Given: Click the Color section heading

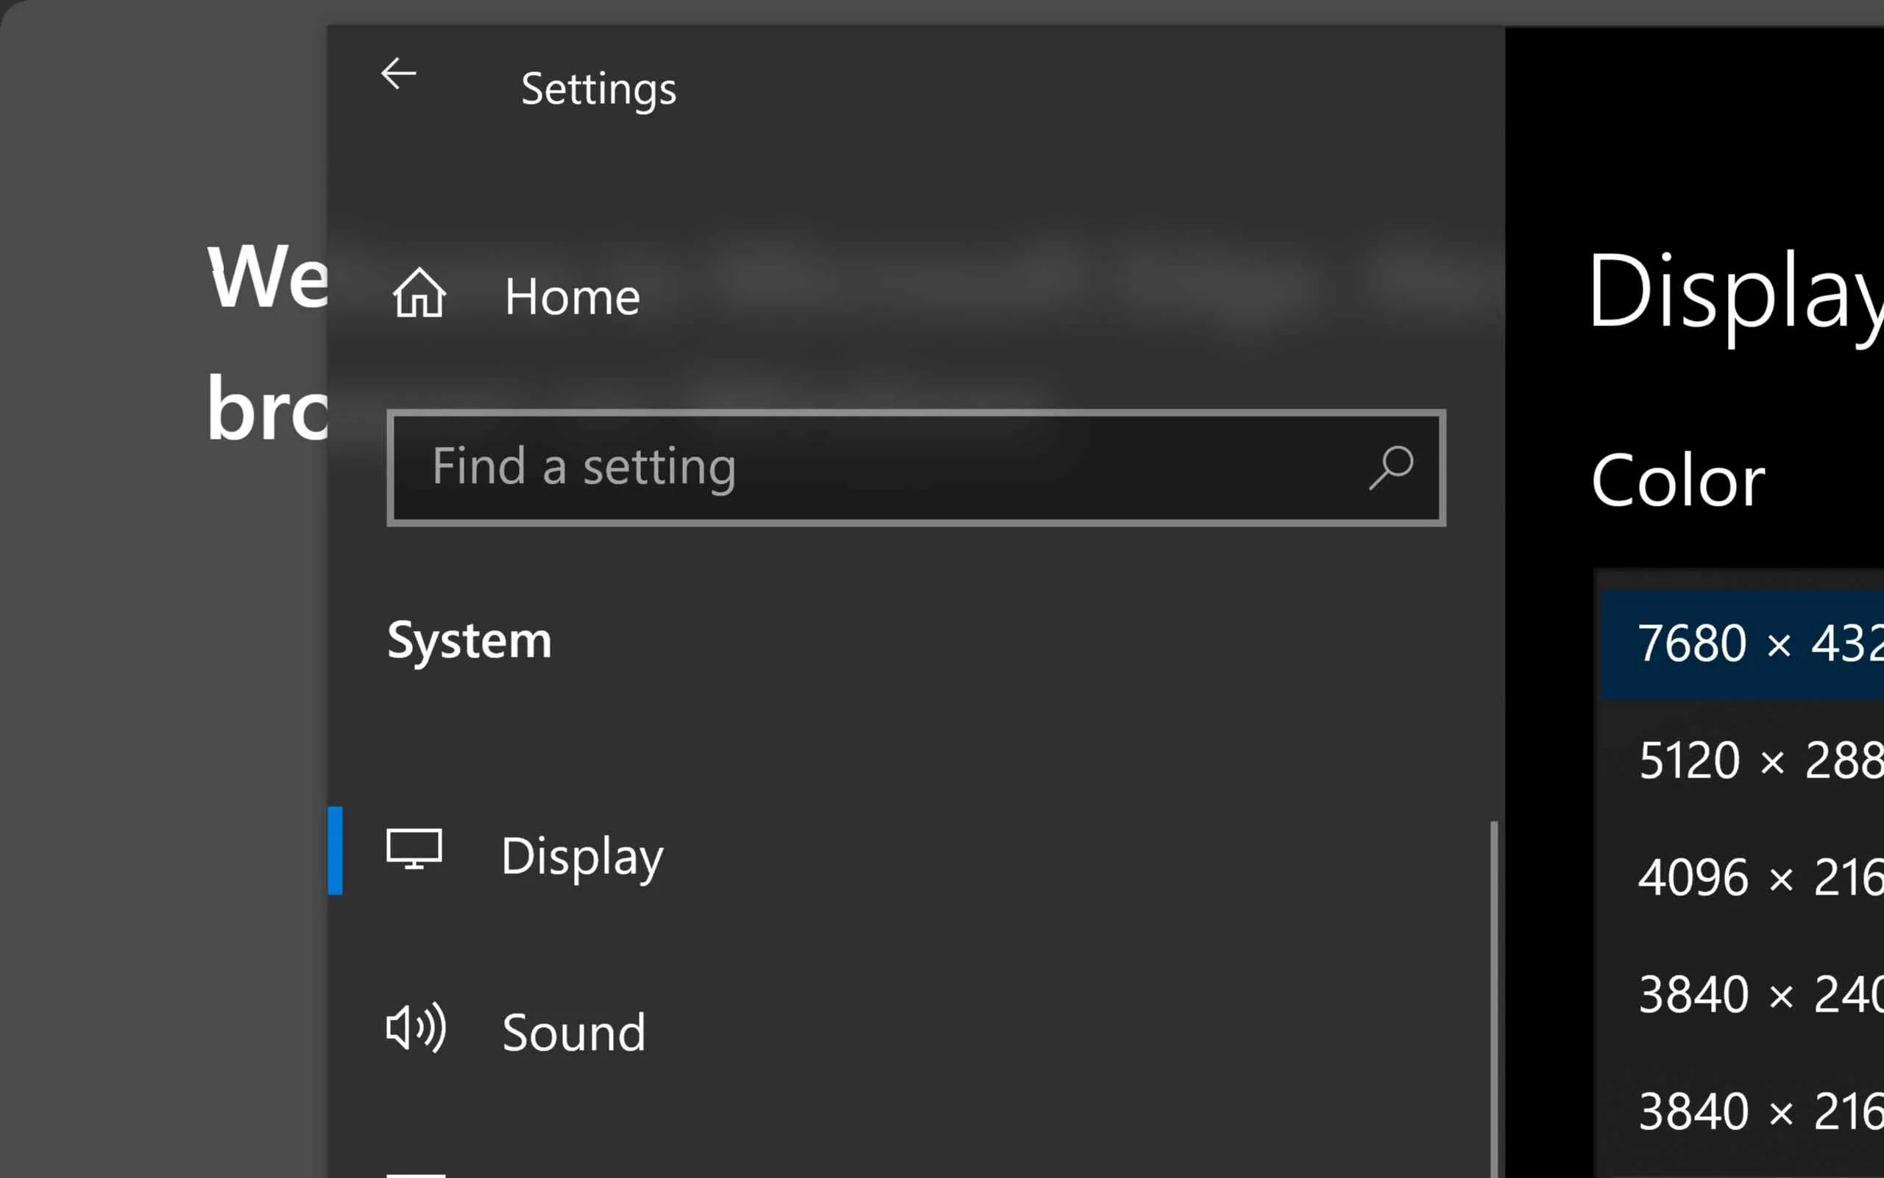Looking at the screenshot, I should point(1678,482).
